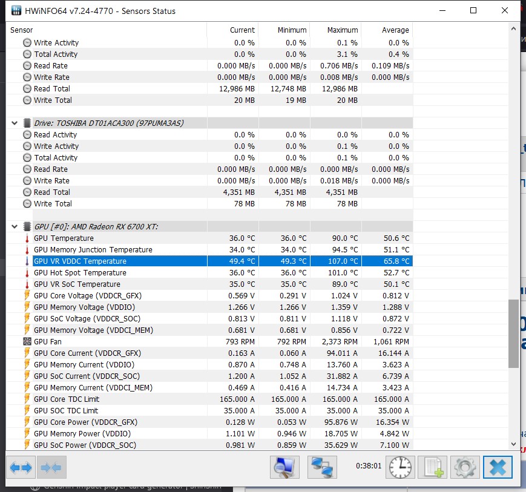Screen dimensions: 526x492
Task: Click the expand view arrows button
Action: [x=21, y=467]
